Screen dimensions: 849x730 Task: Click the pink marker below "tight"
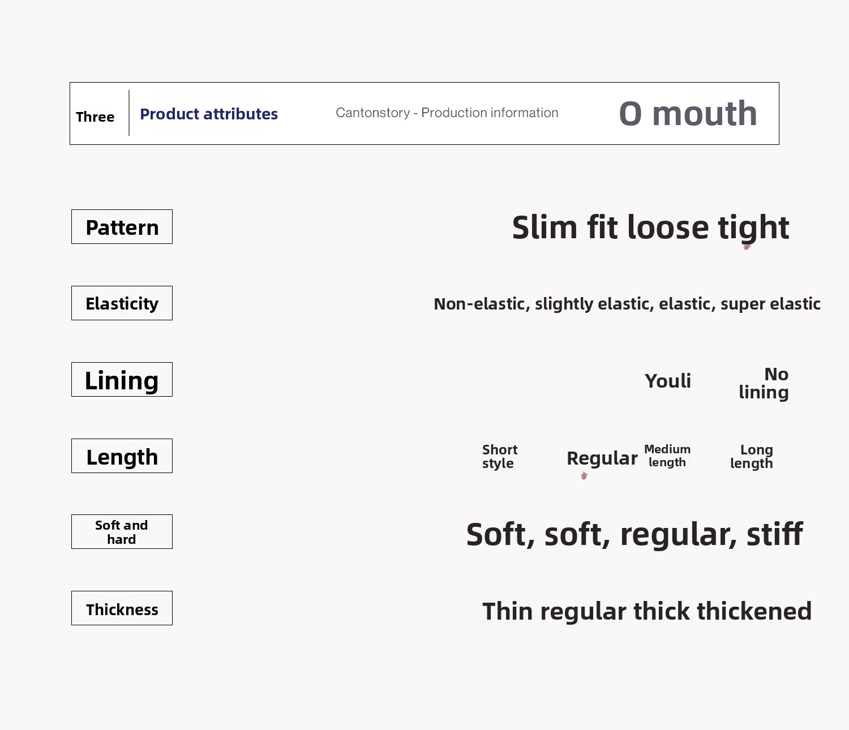747,247
